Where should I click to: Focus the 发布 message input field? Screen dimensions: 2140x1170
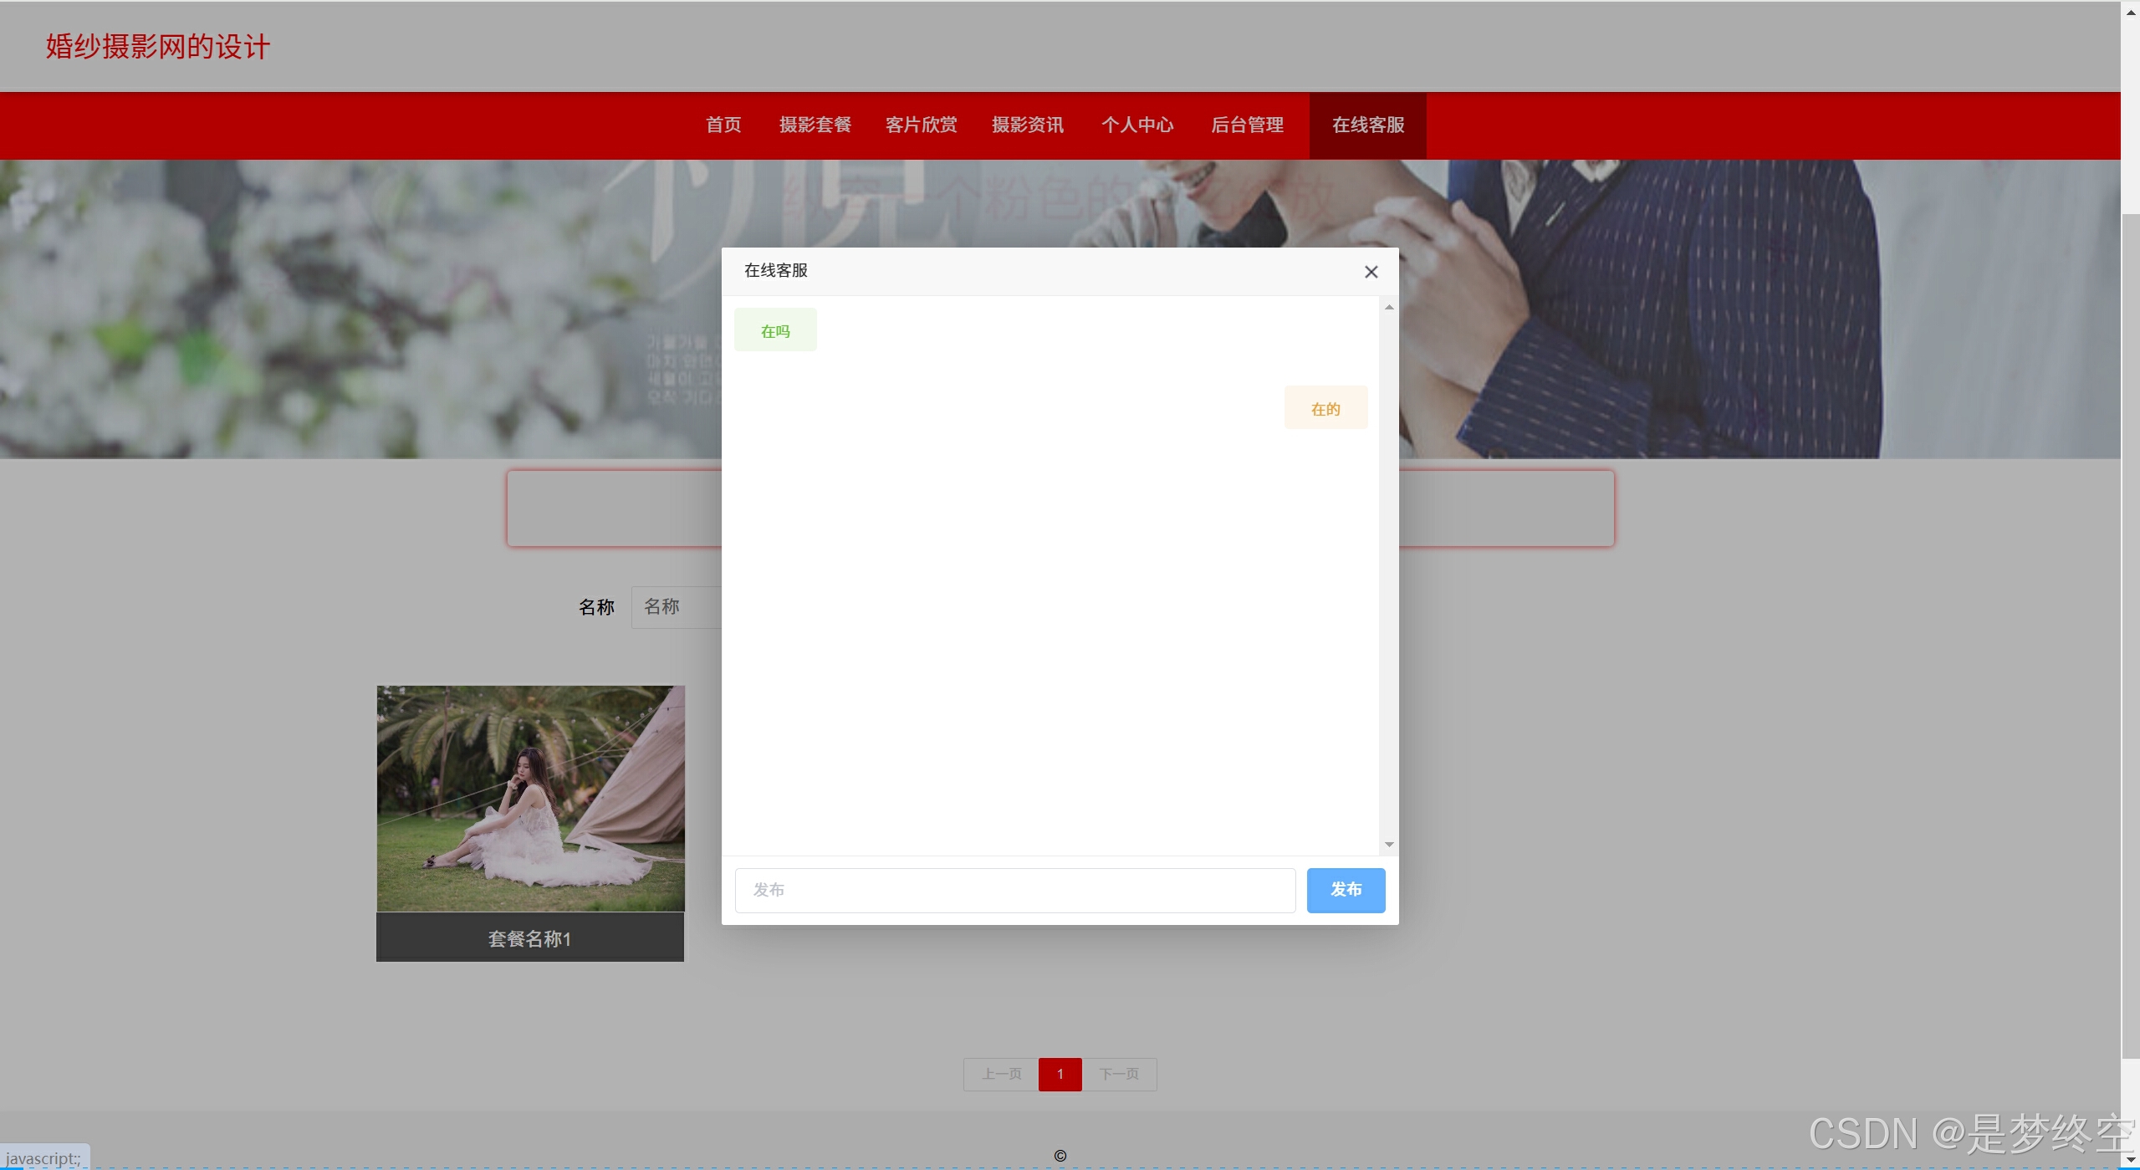click(1014, 890)
